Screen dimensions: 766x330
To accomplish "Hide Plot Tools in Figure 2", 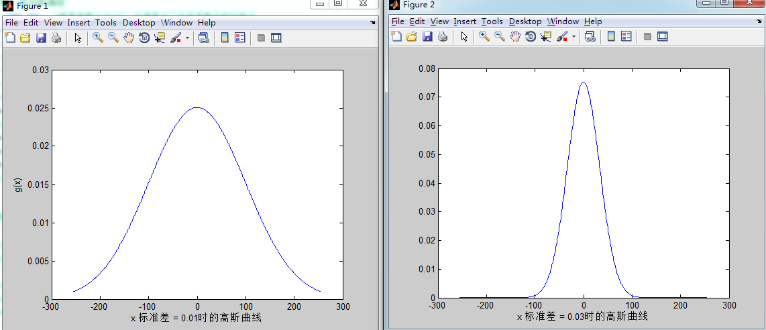I will (x=647, y=37).
